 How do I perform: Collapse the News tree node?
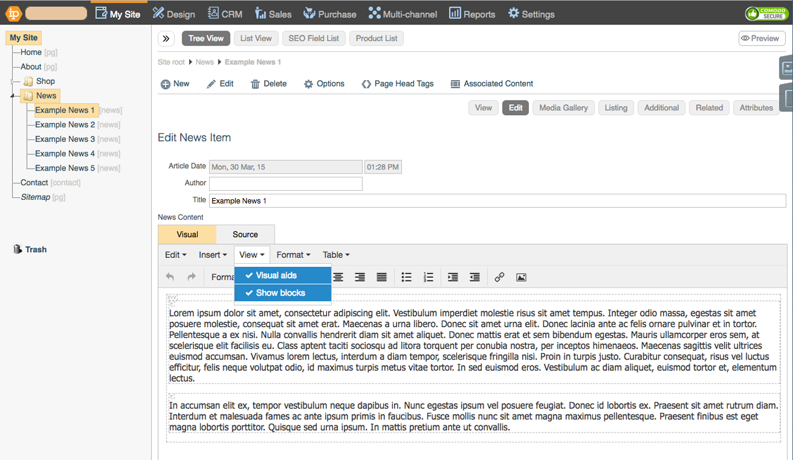tap(13, 96)
